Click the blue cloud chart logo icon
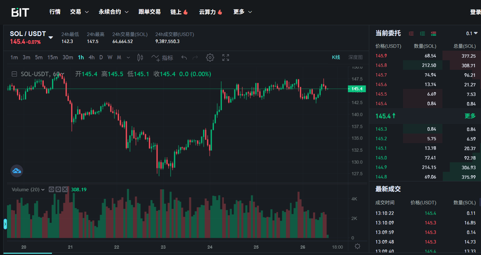The height and width of the screenshot is (255, 481). pyautogui.click(x=17, y=171)
